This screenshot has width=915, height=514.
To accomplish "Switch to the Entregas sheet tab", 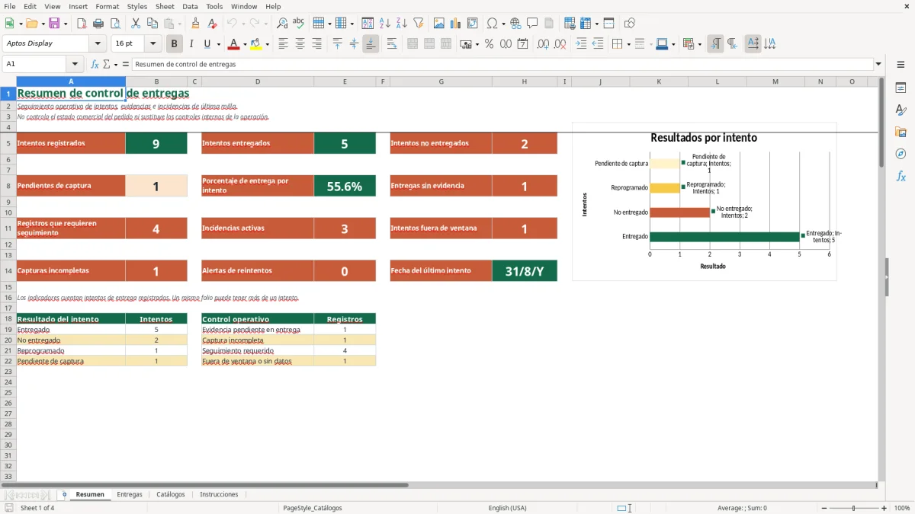I will tap(130, 494).
